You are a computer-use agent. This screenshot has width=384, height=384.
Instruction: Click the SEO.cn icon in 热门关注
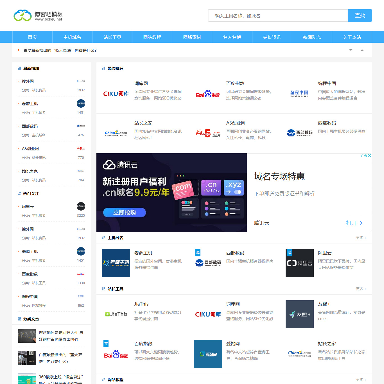tap(81, 229)
